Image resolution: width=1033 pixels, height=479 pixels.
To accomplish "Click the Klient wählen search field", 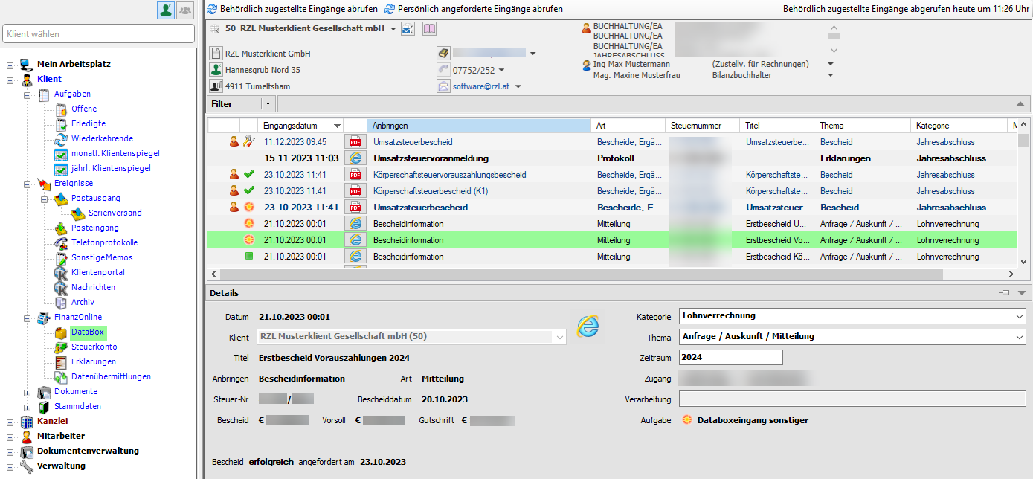I will 98,34.
